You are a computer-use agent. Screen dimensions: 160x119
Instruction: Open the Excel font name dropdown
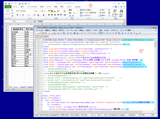tap(34, 11)
